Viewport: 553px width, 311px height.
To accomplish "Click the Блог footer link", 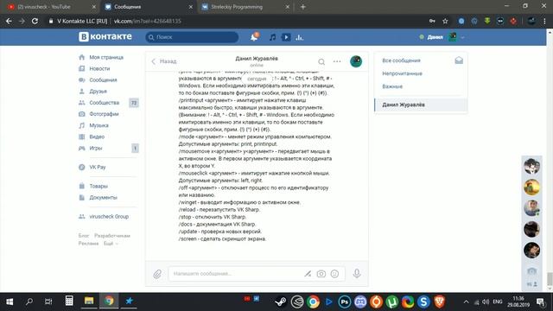I will point(84,236).
